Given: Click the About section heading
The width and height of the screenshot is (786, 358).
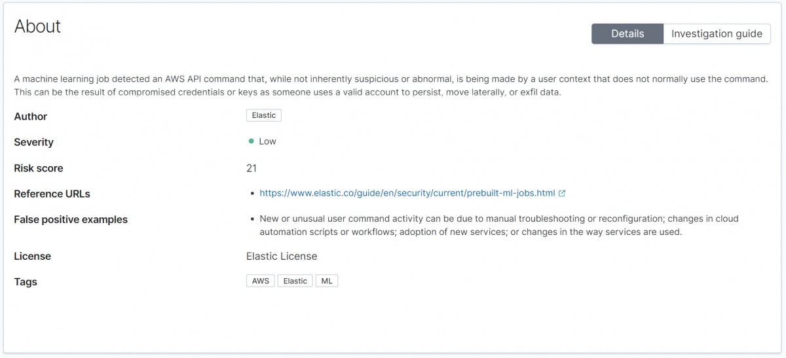Looking at the screenshot, I should coord(37,27).
